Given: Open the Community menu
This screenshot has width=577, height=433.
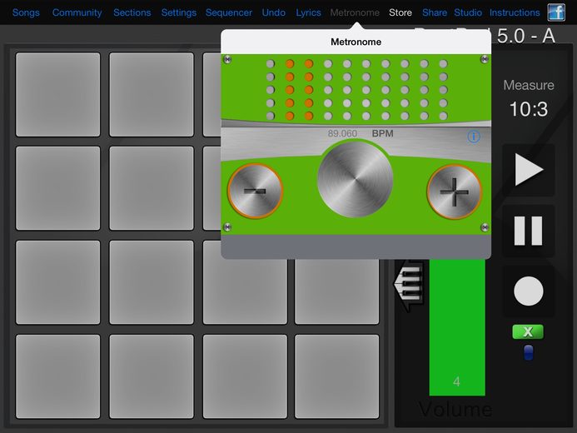Looking at the screenshot, I should 77,12.
